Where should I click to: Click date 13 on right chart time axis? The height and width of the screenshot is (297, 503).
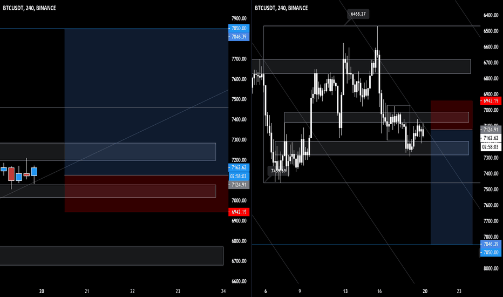[x=345, y=291]
